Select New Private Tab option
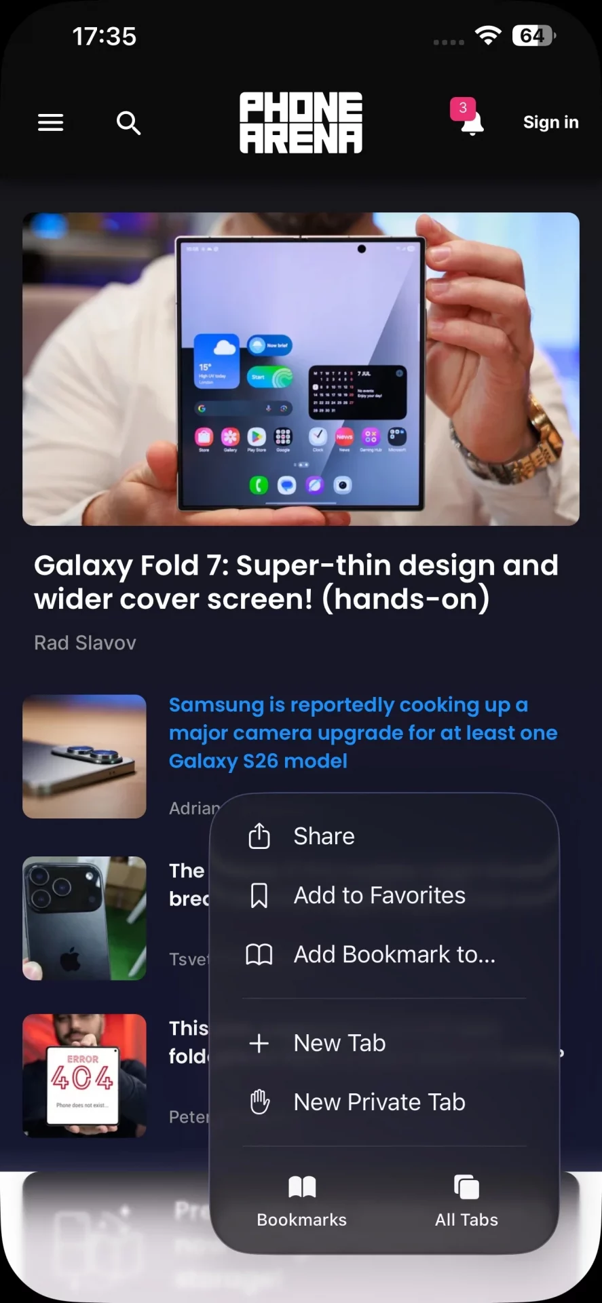 (385, 1102)
